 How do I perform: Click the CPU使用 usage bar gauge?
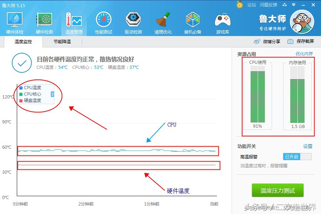(x=257, y=94)
